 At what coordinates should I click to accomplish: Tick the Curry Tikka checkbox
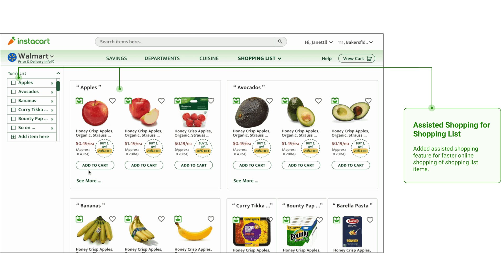pyautogui.click(x=13, y=110)
